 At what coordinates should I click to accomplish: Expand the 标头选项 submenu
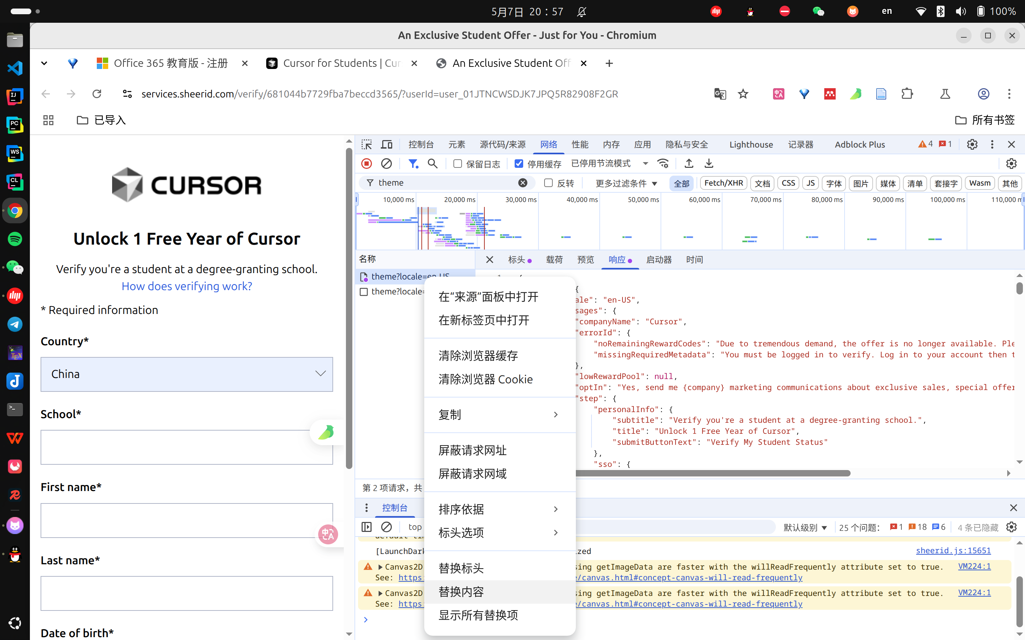point(500,533)
